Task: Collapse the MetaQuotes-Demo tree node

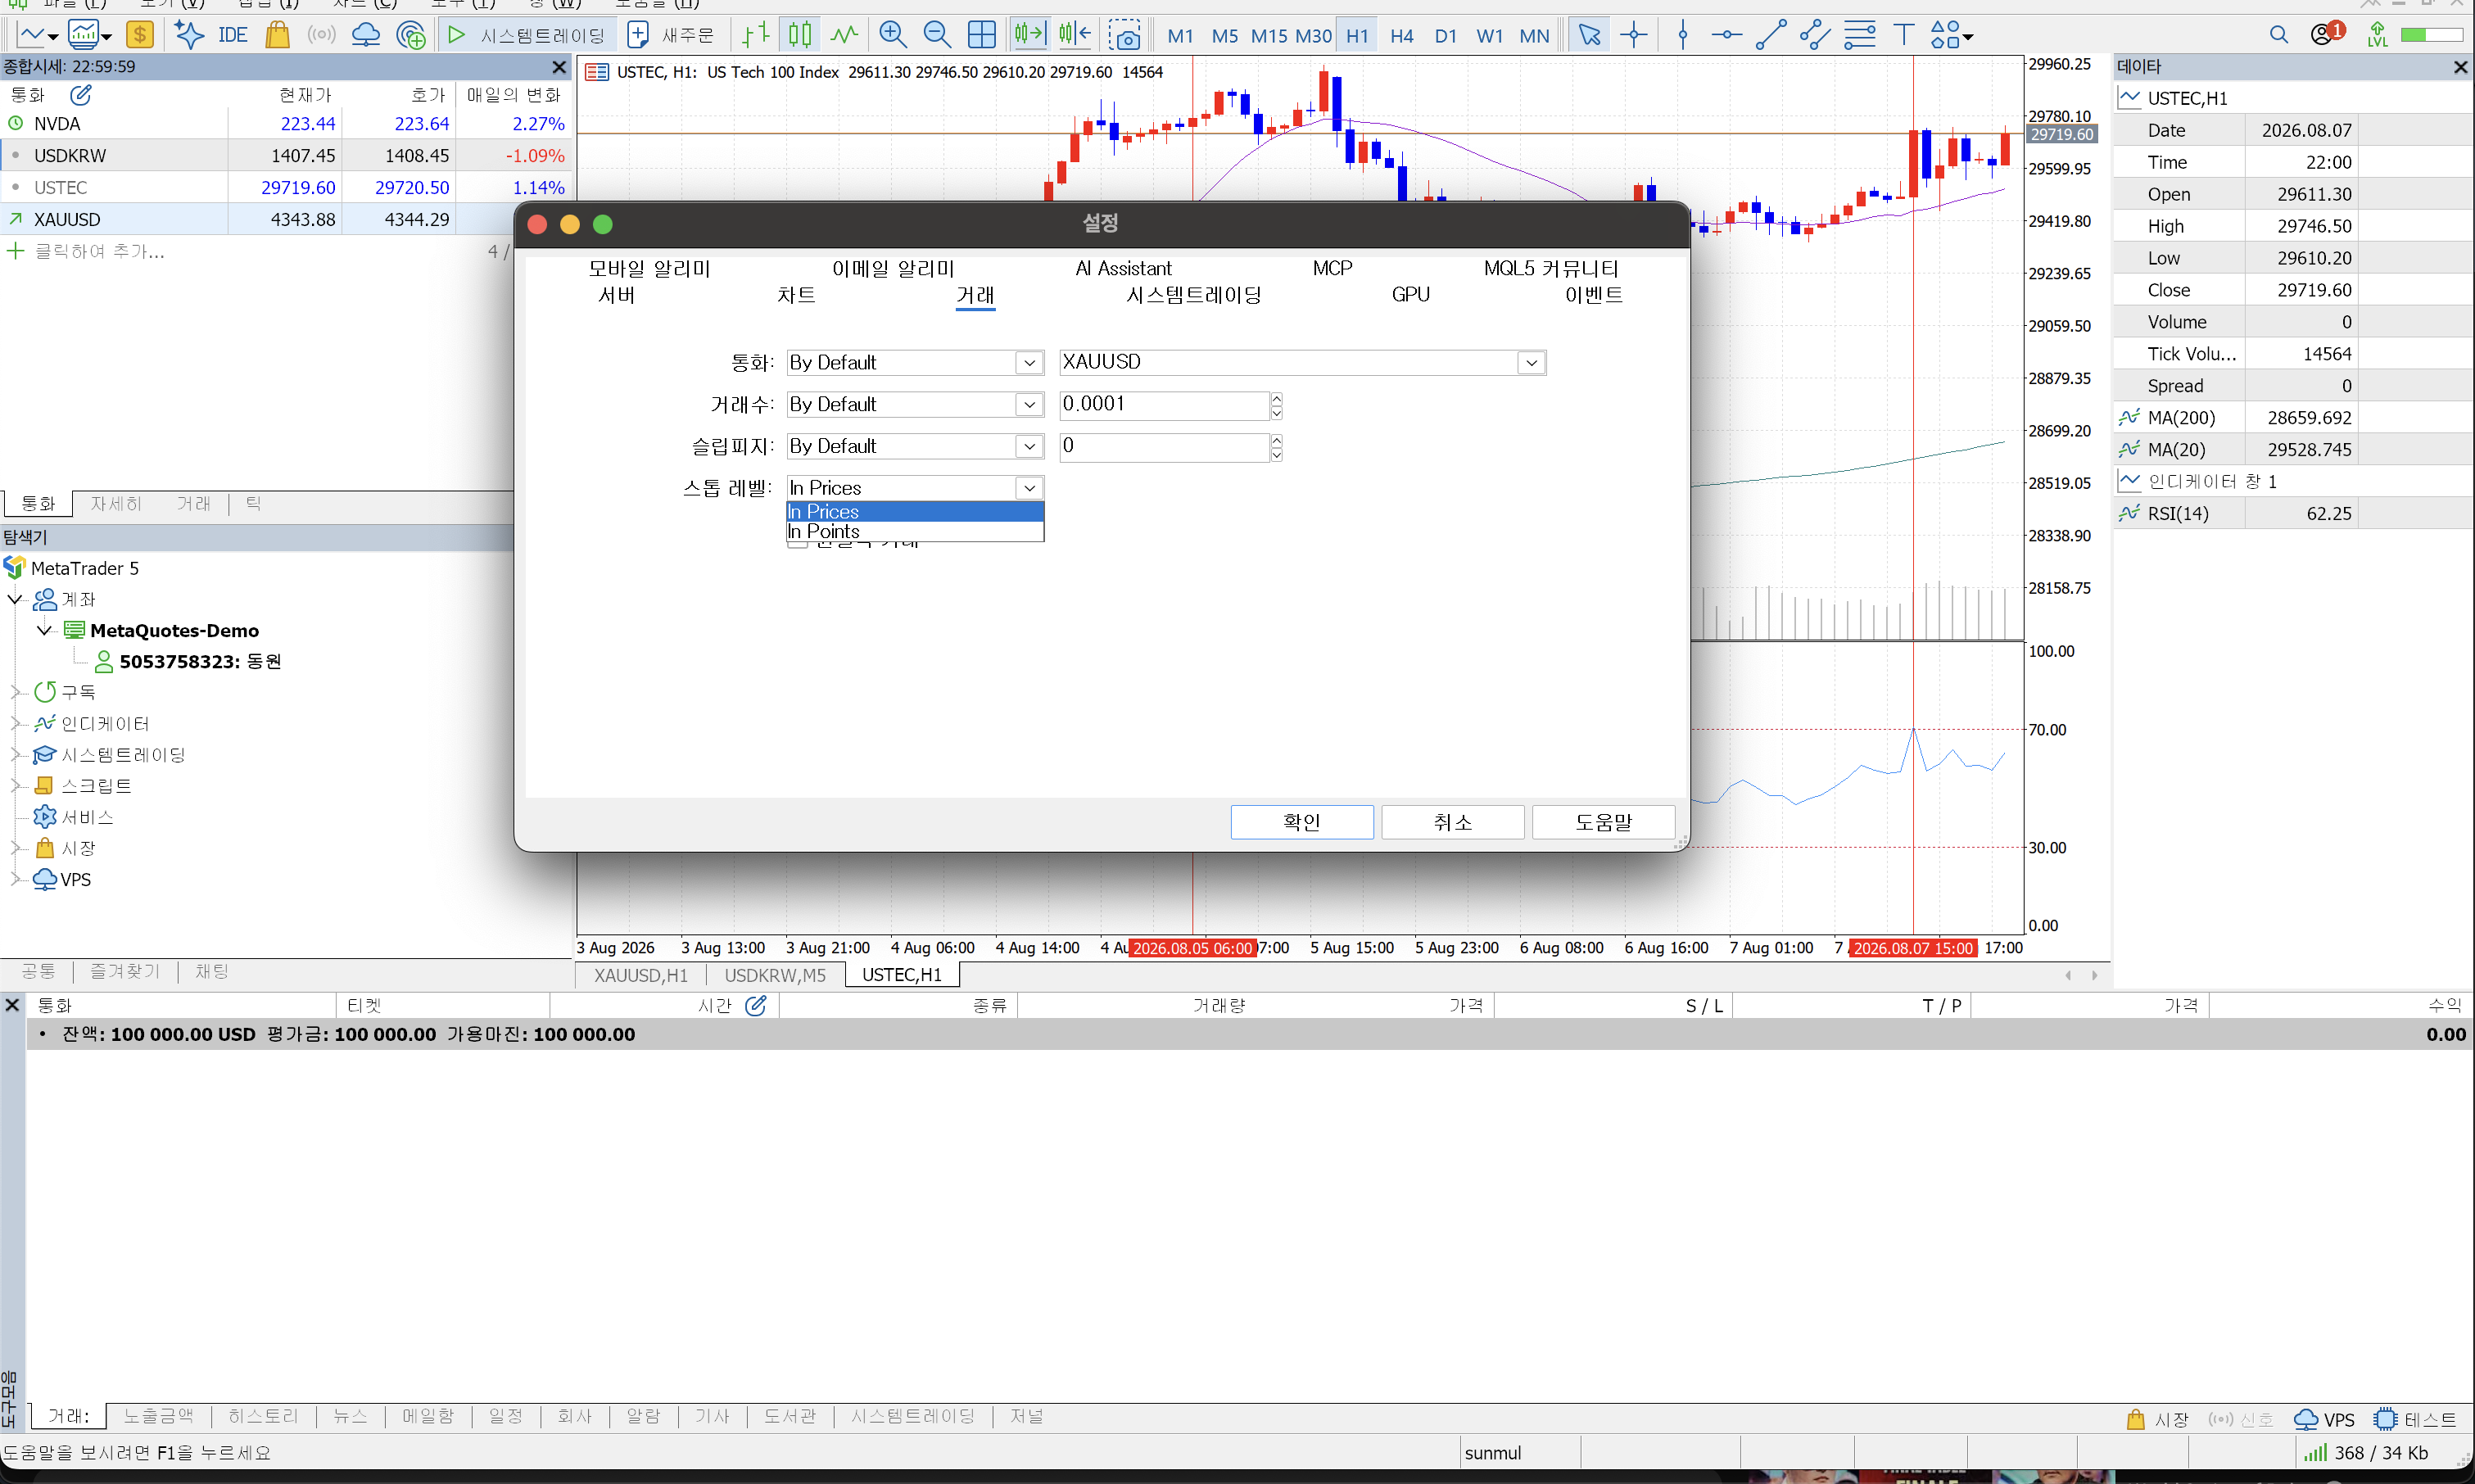Action: (x=44, y=630)
